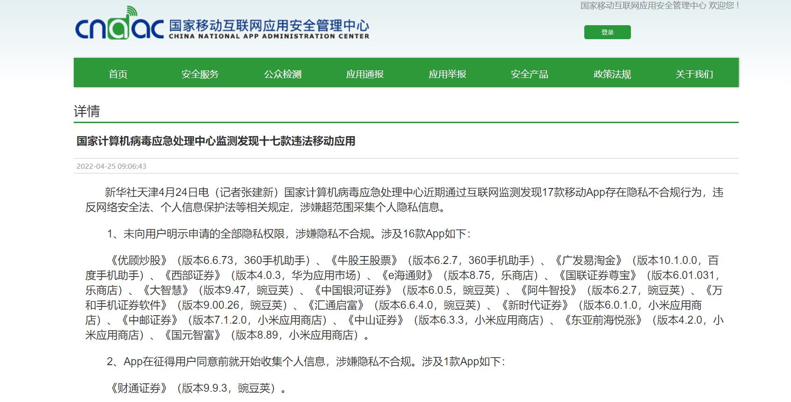Click the text 《牛股王股票》
Viewport: 791px width, 402px height.
[x=364, y=260]
